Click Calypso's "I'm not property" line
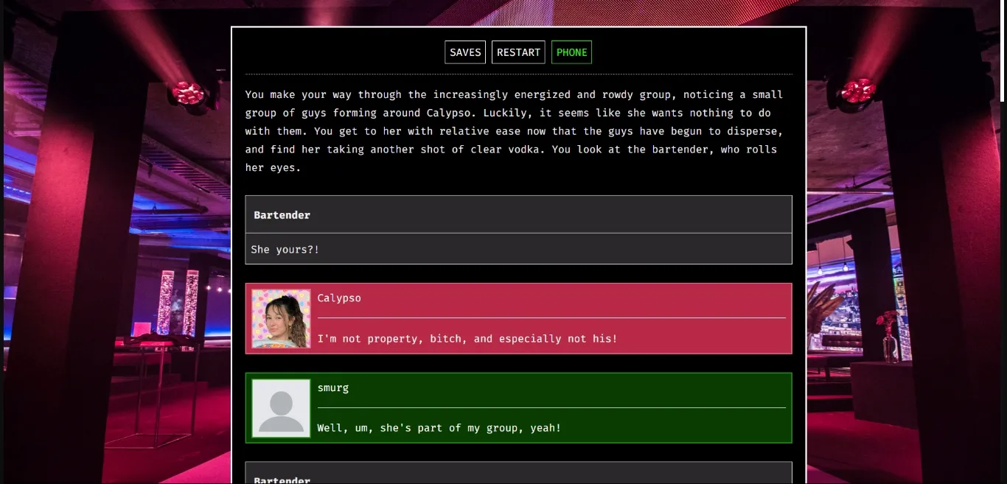Screen dimensions: 1007x484 (467, 339)
